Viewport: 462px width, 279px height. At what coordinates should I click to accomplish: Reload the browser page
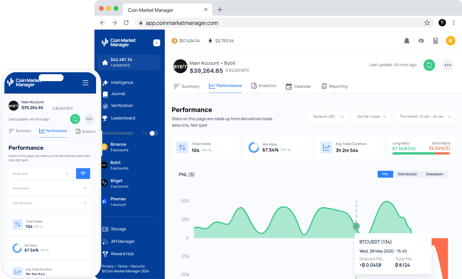(x=126, y=23)
